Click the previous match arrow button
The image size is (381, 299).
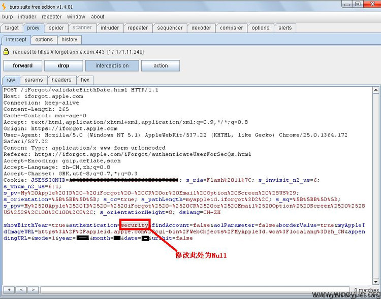tap(21, 289)
